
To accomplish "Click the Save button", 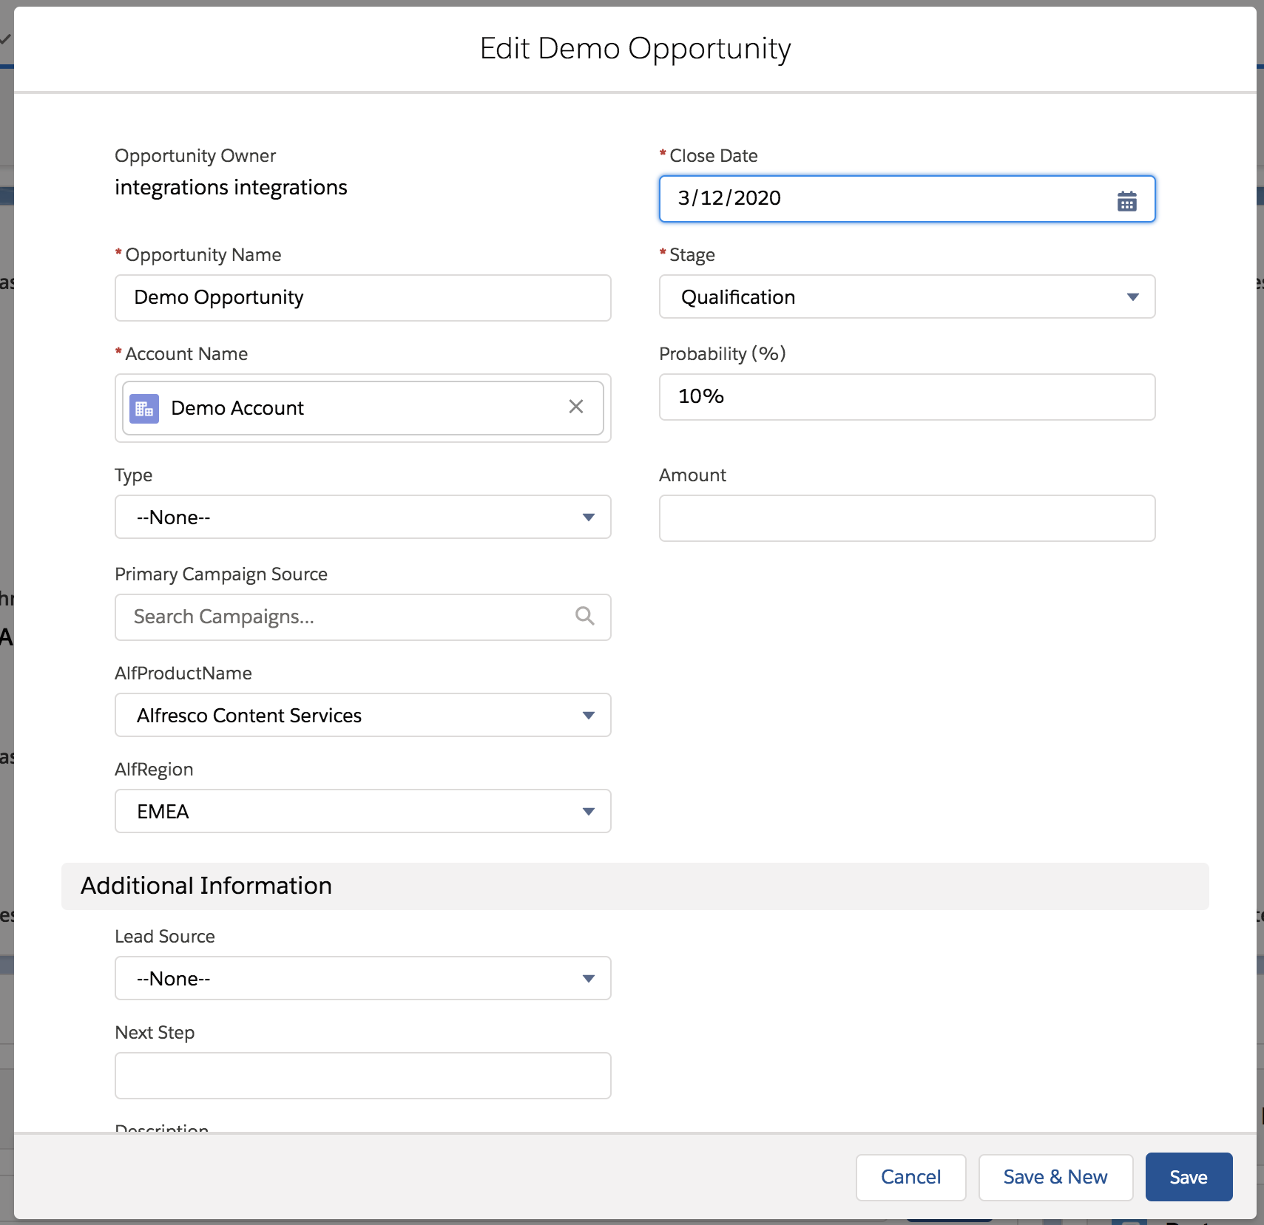I will click(1187, 1177).
